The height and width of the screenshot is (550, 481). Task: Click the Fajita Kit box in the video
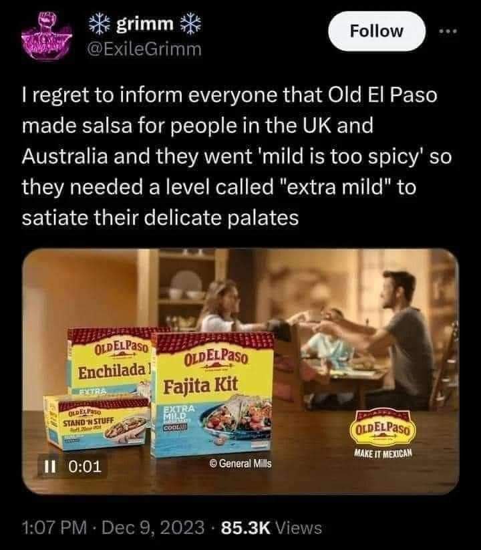tap(212, 394)
